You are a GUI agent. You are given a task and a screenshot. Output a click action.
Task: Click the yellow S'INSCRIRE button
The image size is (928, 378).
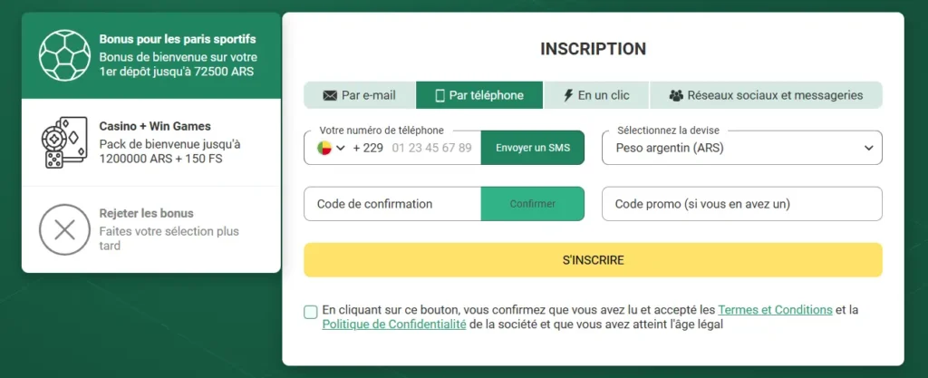click(x=593, y=259)
